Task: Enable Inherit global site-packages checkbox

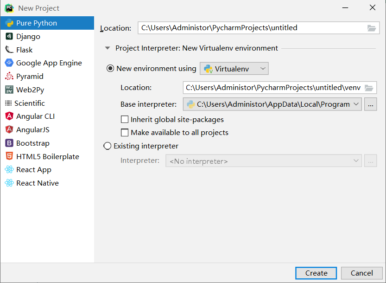Action: click(125, 120)
